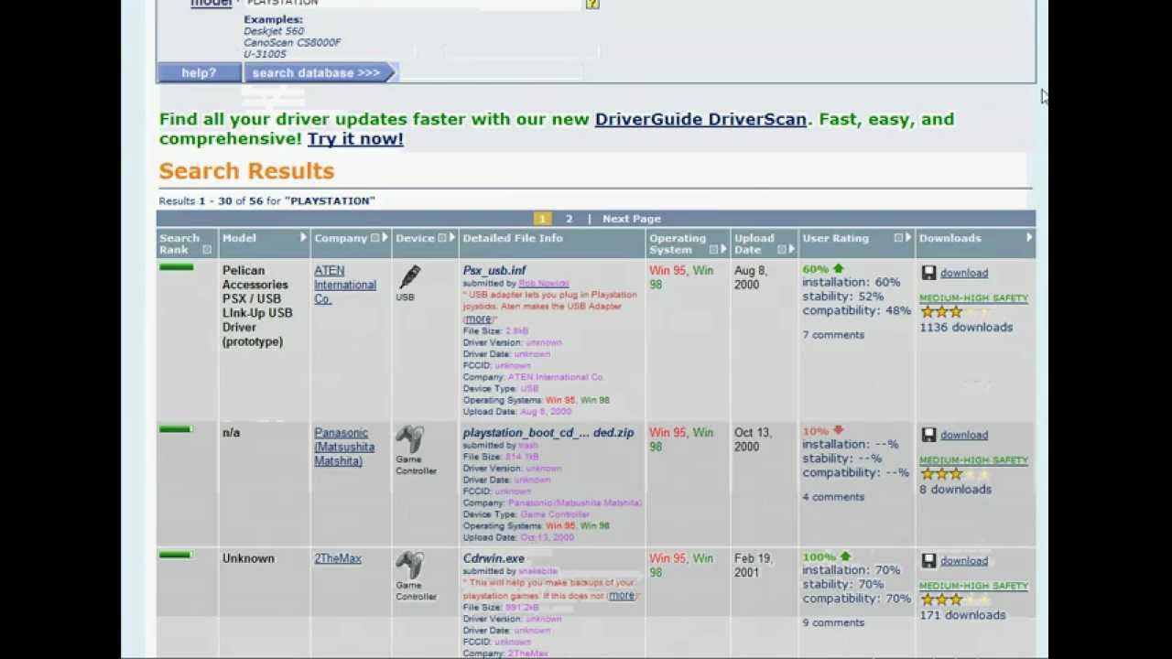Select U-31005 example text

265,54
